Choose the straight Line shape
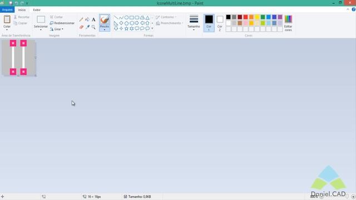356x200 pixels. [x=116, y=17]
